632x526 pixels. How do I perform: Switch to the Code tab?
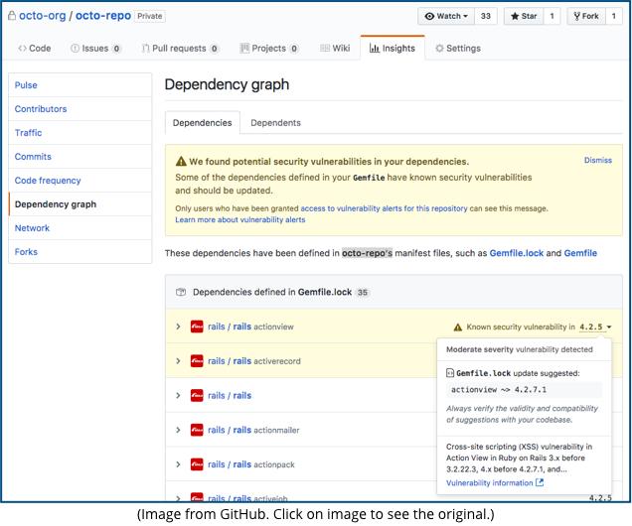pos(34,49)
